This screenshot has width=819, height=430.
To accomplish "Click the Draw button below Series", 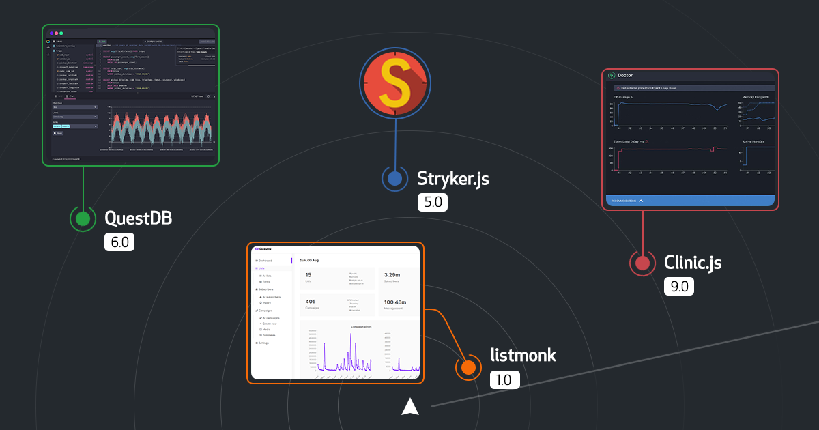I will [58, 133].
